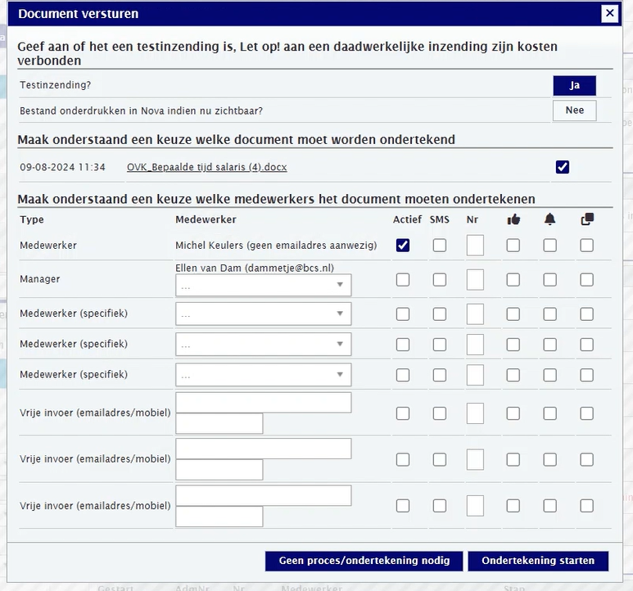Viewport: 633px width, 591px height.
Task: Click the first Vrije invoer email field
Action: click(263, 402)
